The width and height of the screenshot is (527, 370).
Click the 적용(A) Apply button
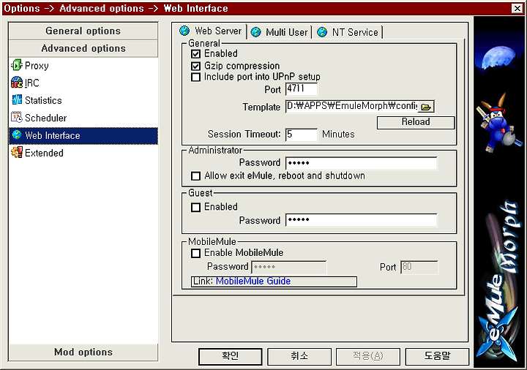click(x=368, y=356)
